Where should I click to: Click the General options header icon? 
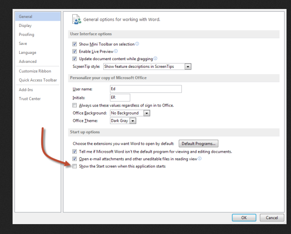point(77,19)
